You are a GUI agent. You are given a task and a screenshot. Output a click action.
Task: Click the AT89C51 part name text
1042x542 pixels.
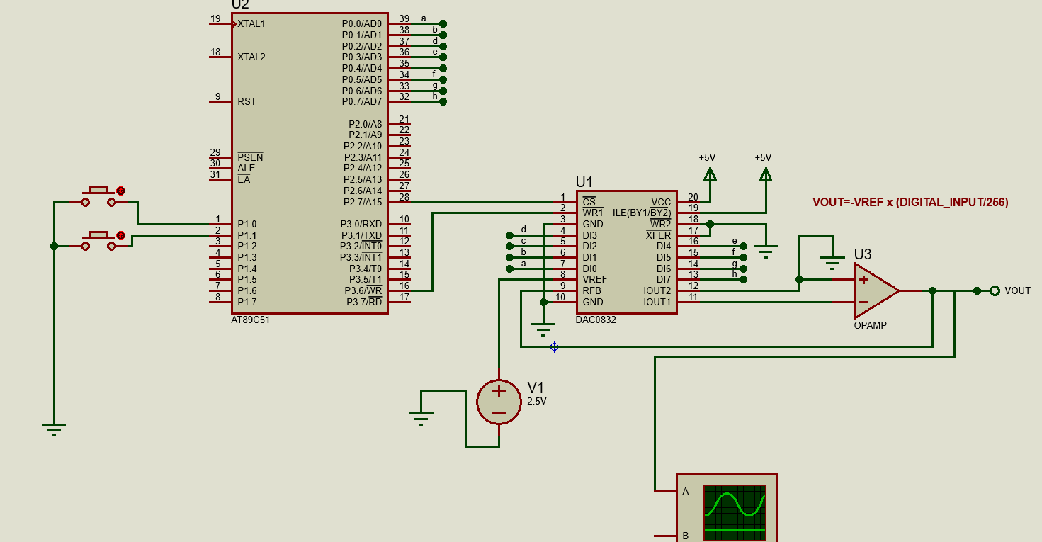251,320
